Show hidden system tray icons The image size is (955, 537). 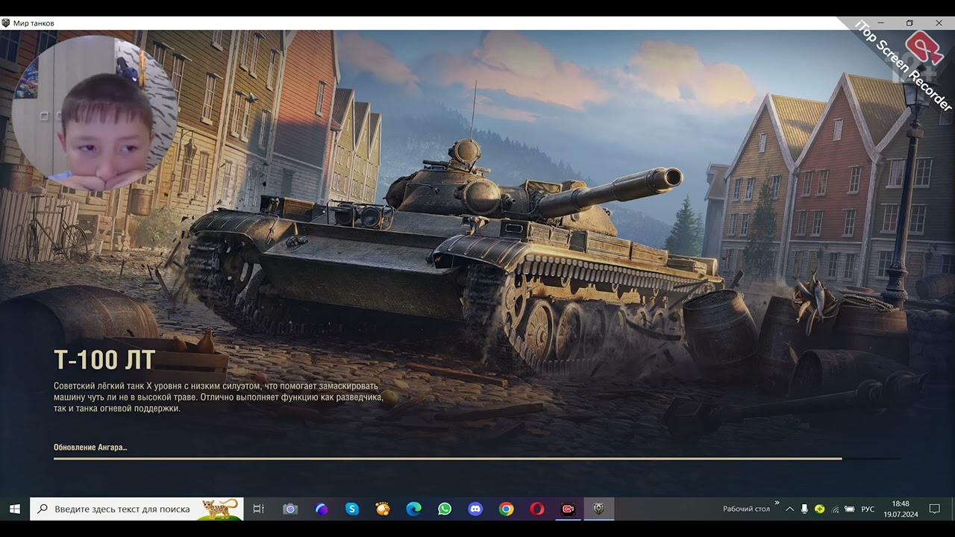click(789, 509)
